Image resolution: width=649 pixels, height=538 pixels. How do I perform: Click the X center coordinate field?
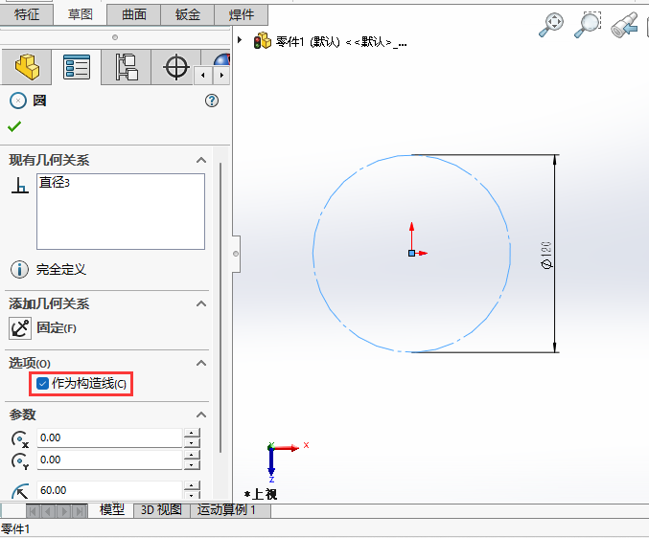coord(109,437)
